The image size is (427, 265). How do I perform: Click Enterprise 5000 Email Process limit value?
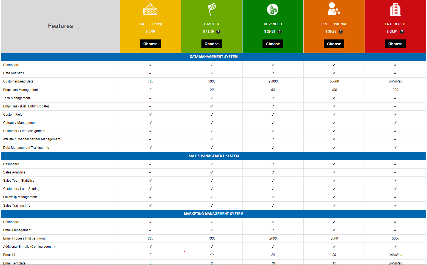tap(395, 238)
